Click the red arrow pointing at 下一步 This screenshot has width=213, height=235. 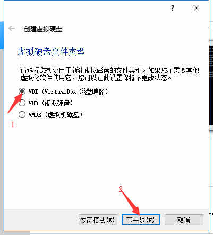[131, 202]
